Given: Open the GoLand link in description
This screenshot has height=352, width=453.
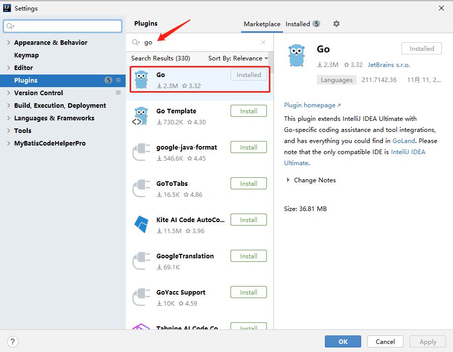Looking at the screenshot, I should 404,141.
